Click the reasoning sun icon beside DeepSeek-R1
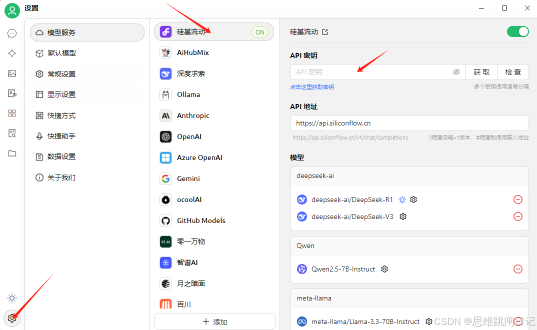Image resolution: width=537 pixels, height=330 pixels. click(402, 199)
